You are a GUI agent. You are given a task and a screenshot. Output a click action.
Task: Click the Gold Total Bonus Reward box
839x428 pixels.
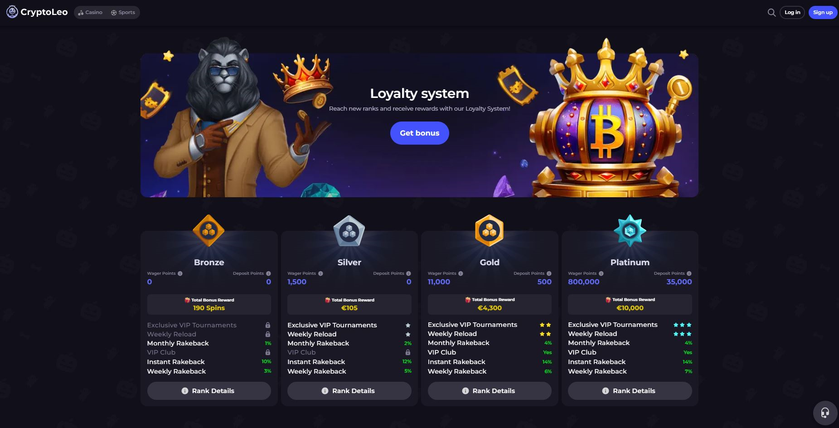coord(490,304)
